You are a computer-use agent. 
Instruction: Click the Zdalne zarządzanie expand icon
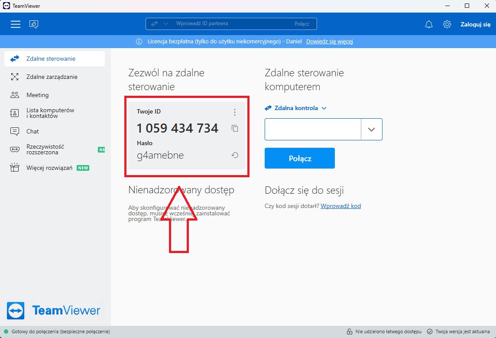[x=15, y=77]
